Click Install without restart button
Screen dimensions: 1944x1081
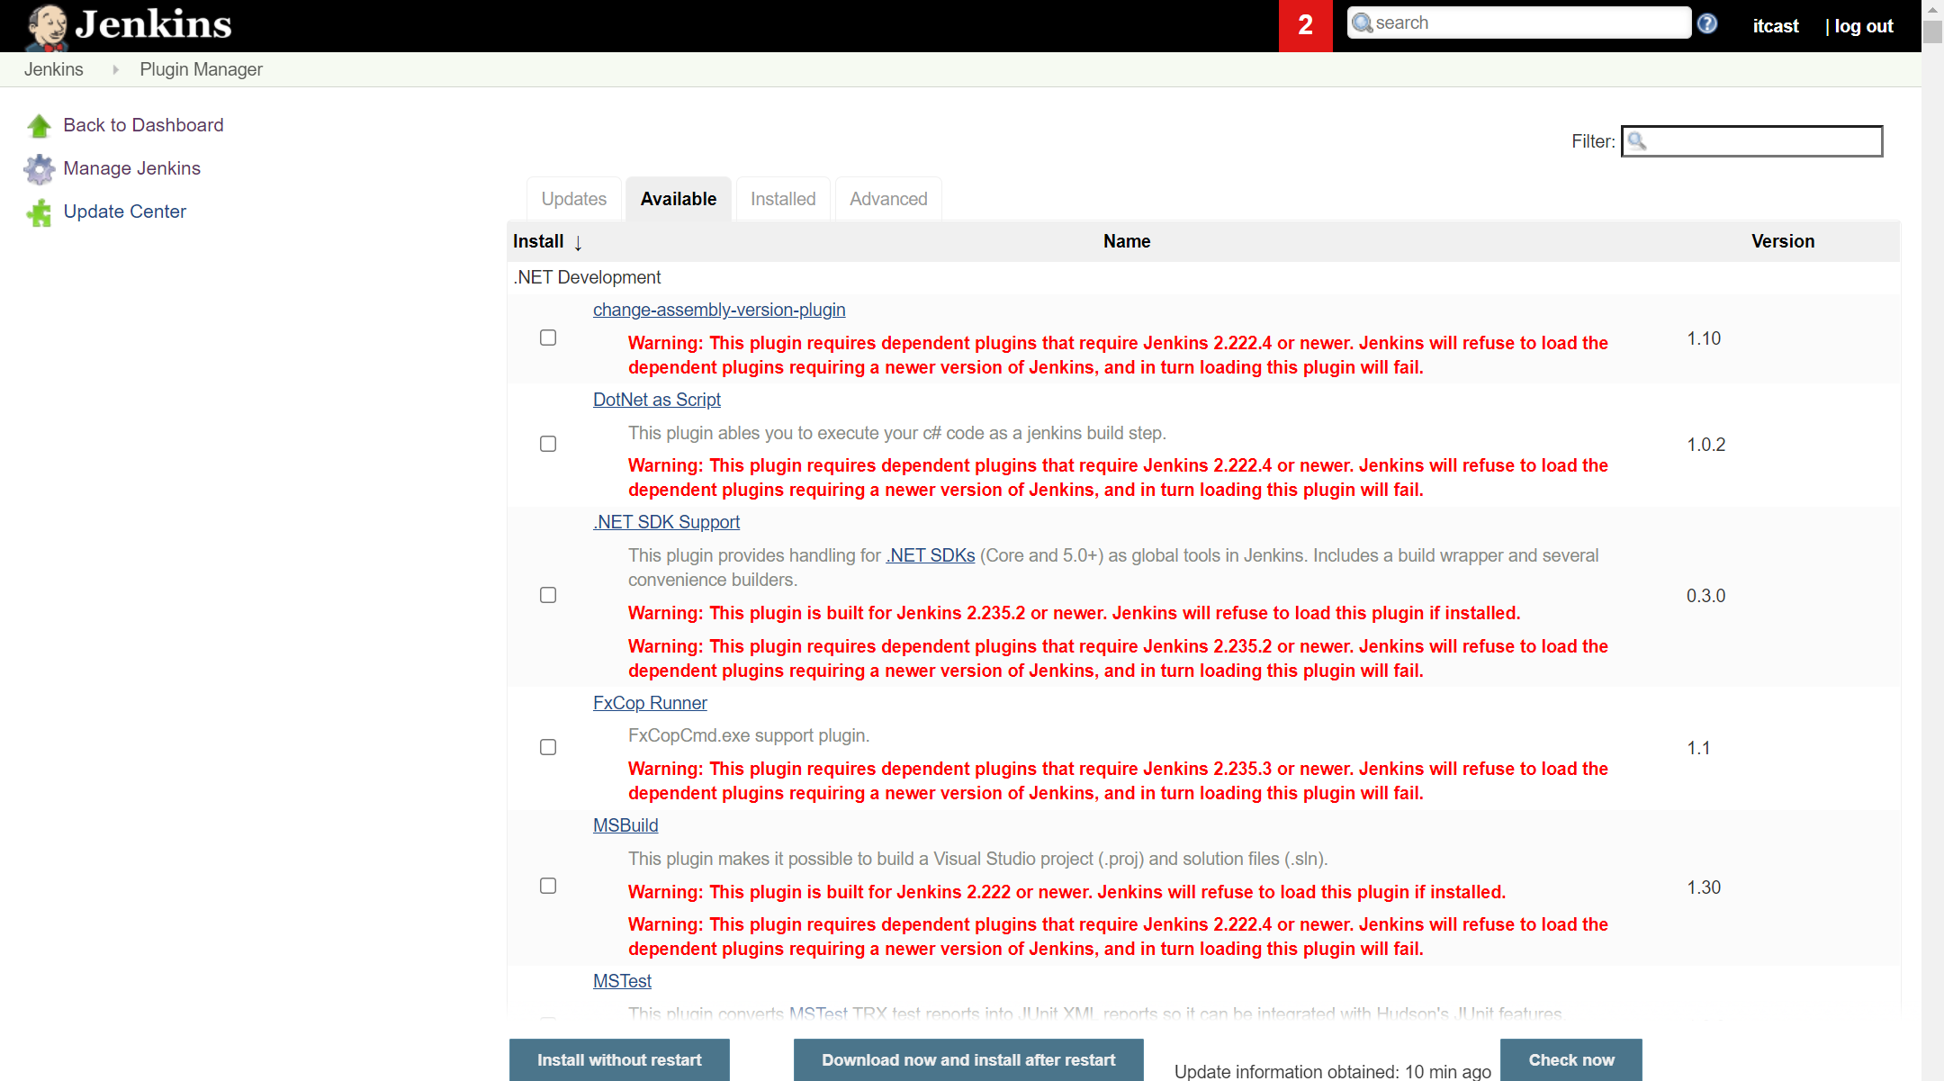tap(619, 1059)
